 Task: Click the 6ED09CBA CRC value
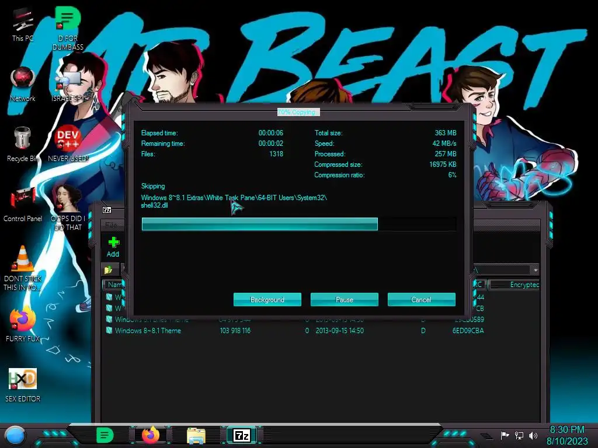468,330
